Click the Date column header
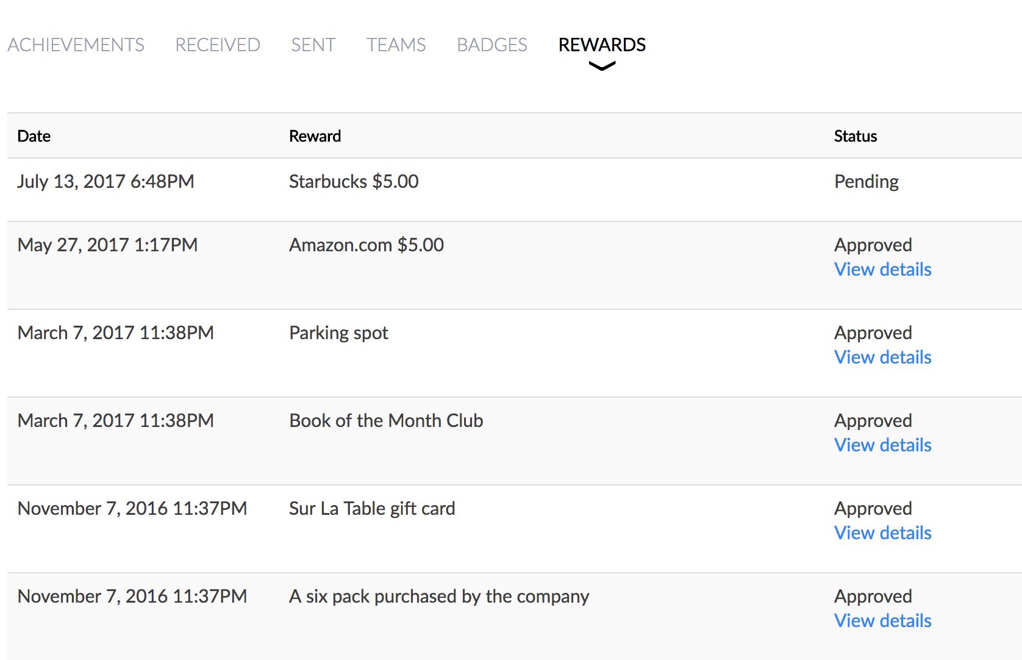The width and height of the screenshot is (1022, 660). [34, 136]
